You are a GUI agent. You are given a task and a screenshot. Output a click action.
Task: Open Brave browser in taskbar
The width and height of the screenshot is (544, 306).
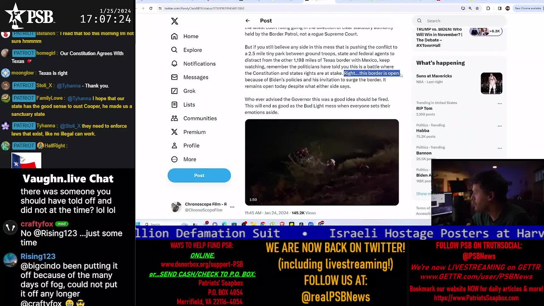click(282, 224)
